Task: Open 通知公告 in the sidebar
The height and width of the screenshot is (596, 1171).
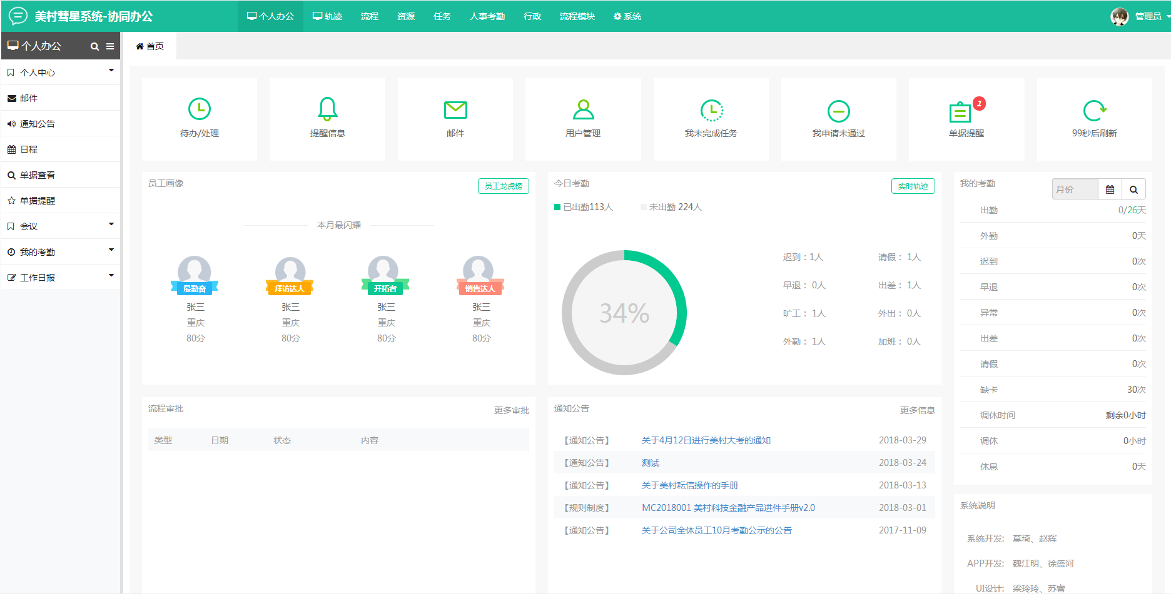Action: pyautogui.click(x=61, y=124)
